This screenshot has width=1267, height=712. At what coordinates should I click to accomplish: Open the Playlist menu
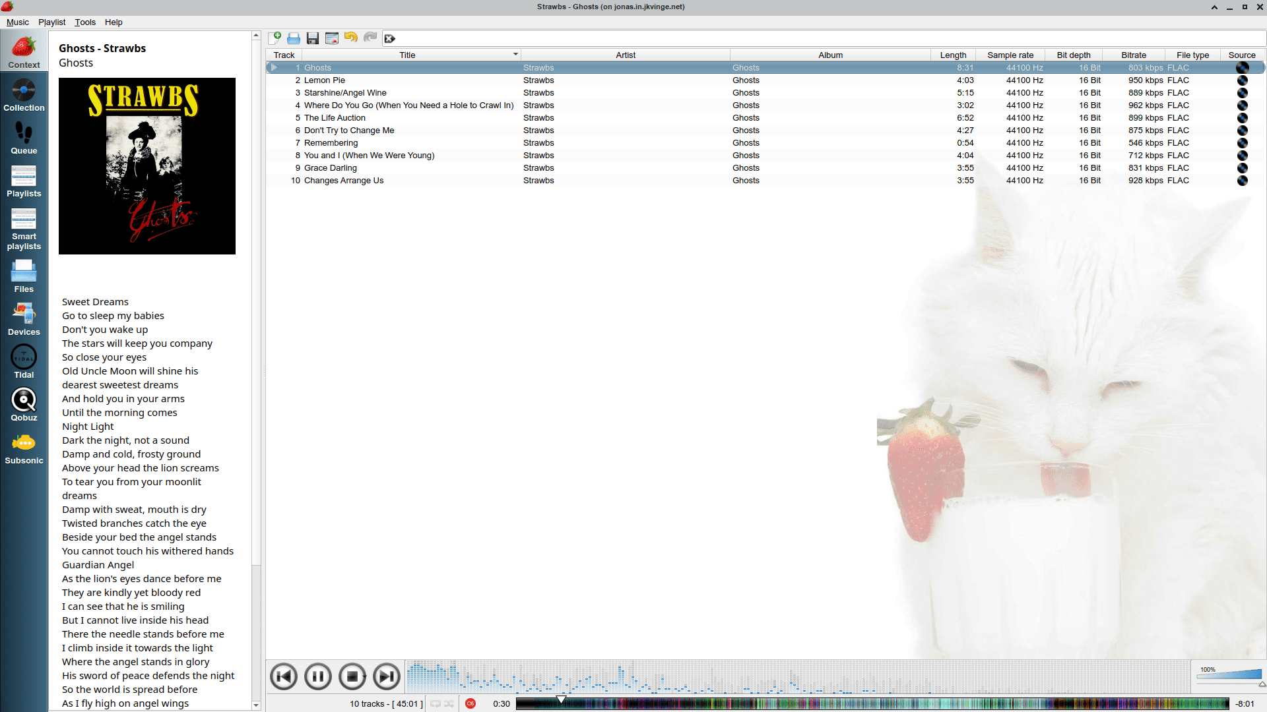coord(51,22)
